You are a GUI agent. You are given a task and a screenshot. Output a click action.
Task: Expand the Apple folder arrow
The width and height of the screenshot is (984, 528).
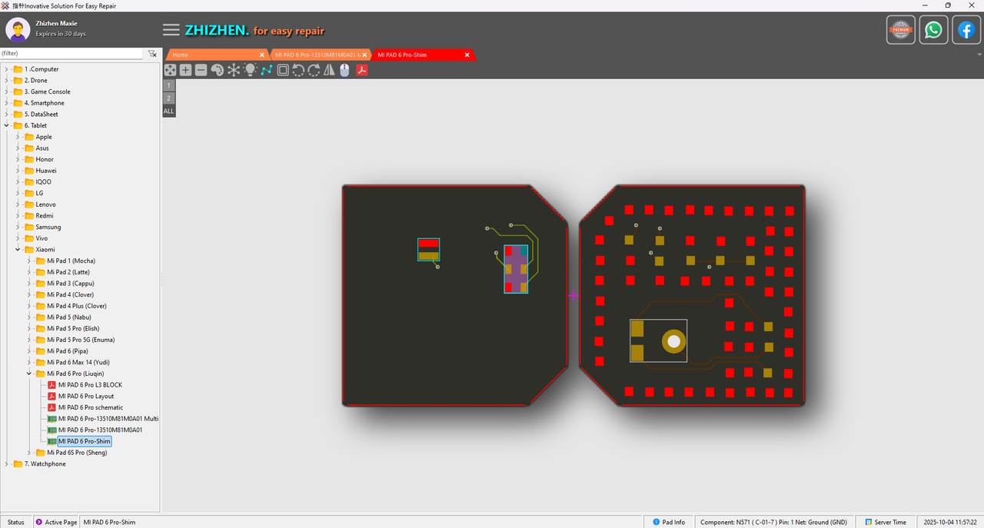point(18,137)
